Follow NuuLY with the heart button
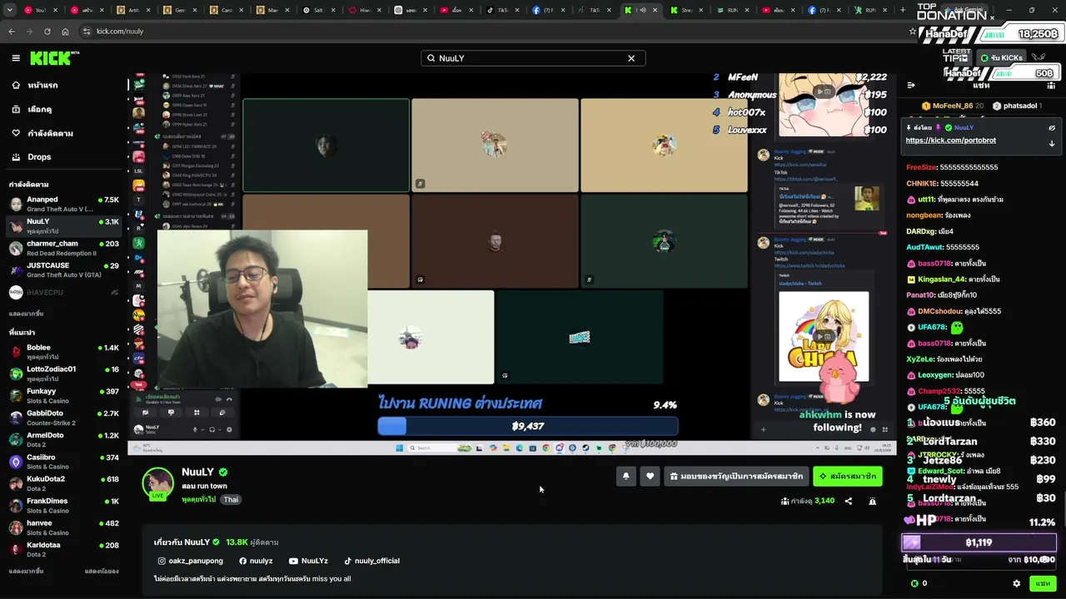 650,476
